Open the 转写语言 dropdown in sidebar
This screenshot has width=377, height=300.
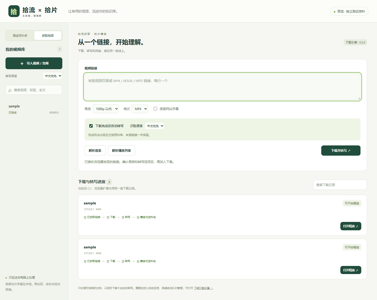(52, 76)
